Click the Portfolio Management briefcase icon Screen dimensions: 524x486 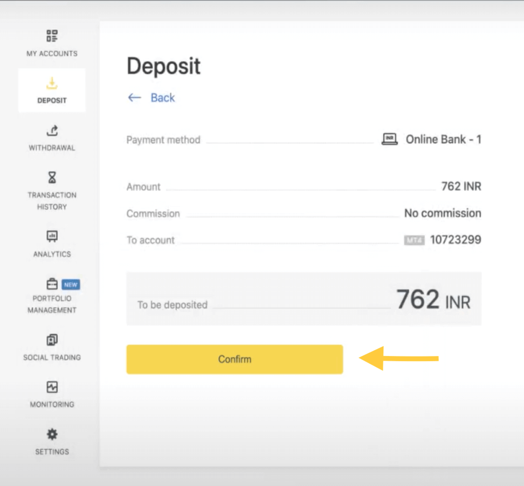52,284
